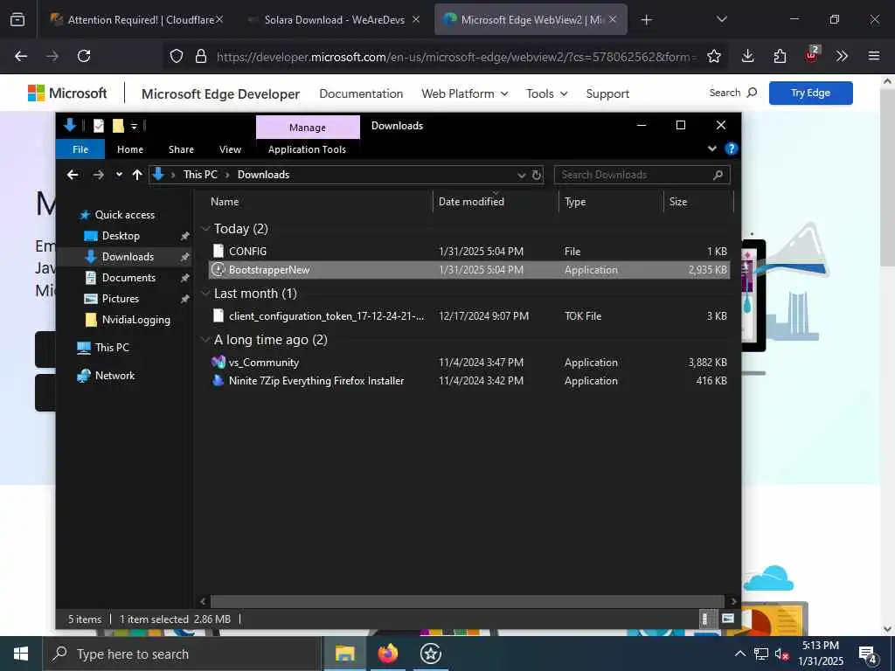The height and width of the screenshot is (671, 895).
Task: Expand Web Platform menu on Microsoft page
Action: (465, 93)
